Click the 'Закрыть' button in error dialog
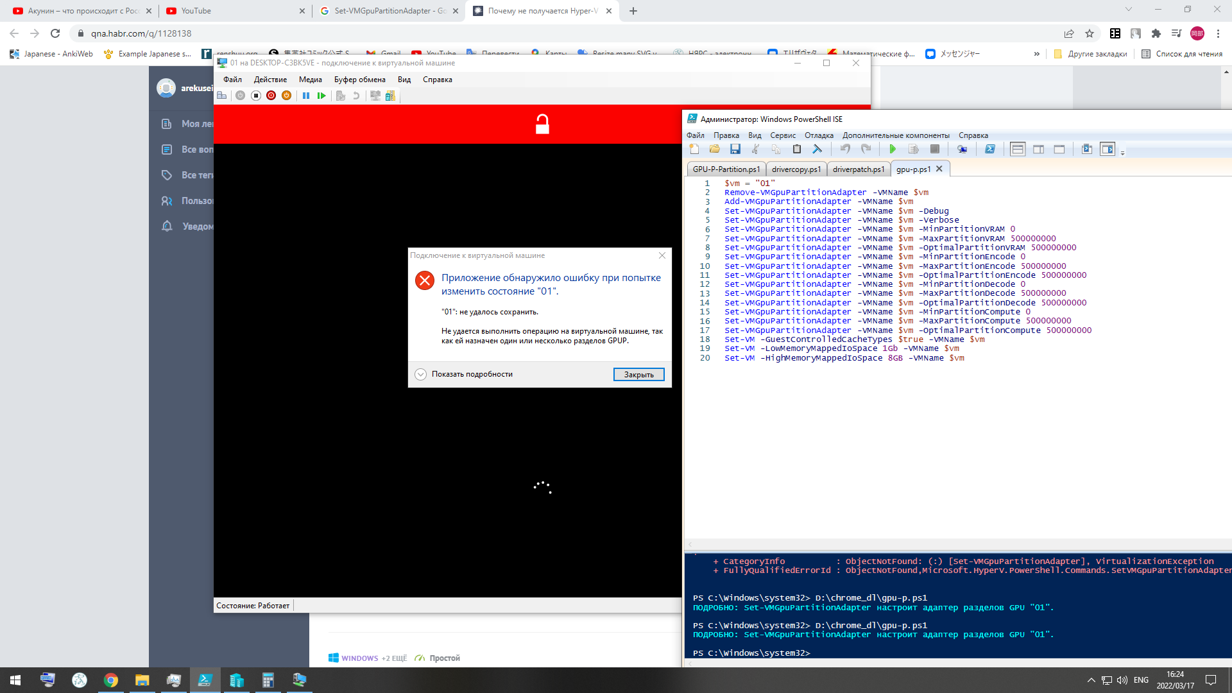This screenshot has height=693, width=1232. (x=638, y=374)
